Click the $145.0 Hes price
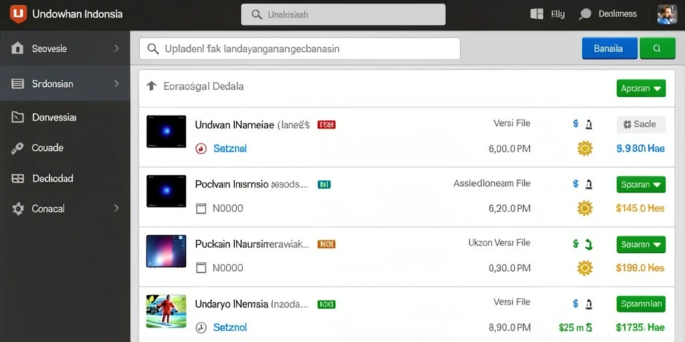The height and width of the screenshot is (342, 685). 640,208
